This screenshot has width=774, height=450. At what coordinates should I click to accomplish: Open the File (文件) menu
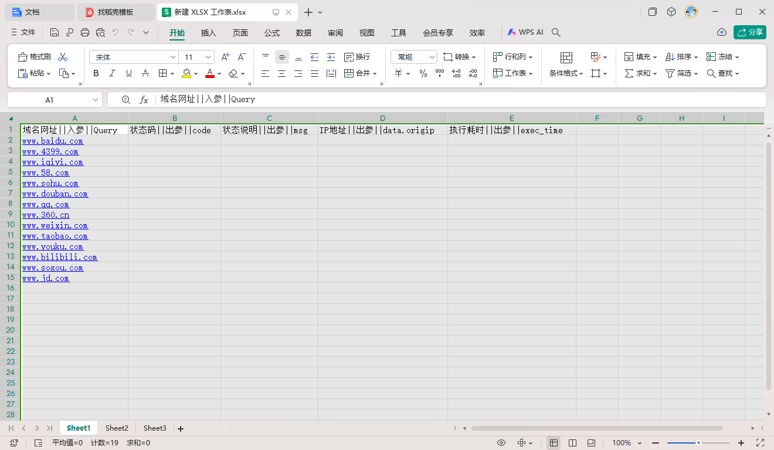23,33
